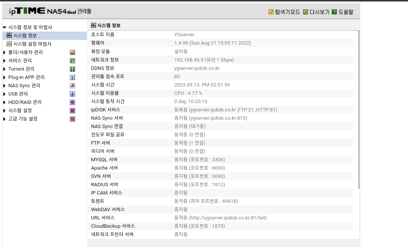Screen dimensions: 408x247
Task: Click system time 2023.09.13. PM 02:51:59
Action: [202, 85]
